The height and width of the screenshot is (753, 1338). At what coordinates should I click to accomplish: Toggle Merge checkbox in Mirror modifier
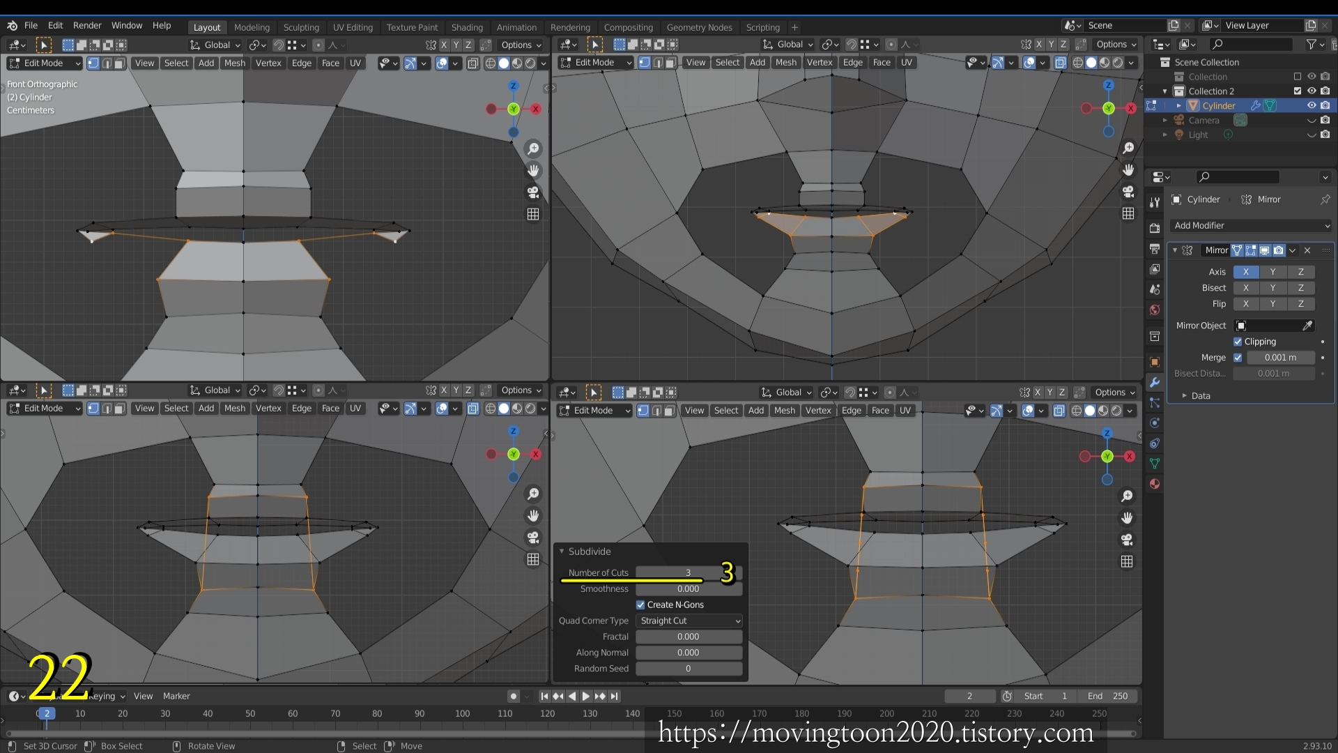(1238, 358)
